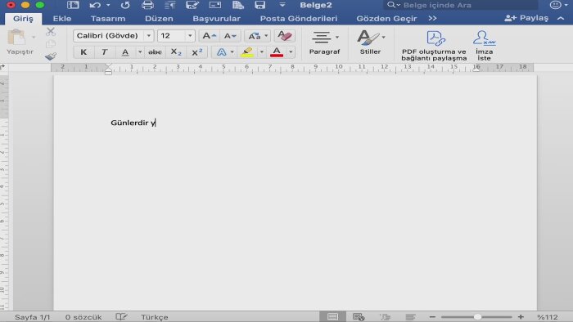Open the Posta Gönderileri tab
Image resolution: width=573 pixels, height=322 pixels.
point(298,19)
